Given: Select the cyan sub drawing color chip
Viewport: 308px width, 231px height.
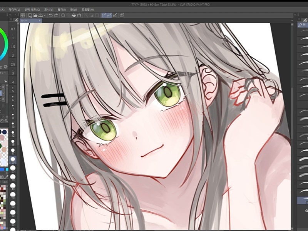Looking at the screenshot, I should [7, 169].
